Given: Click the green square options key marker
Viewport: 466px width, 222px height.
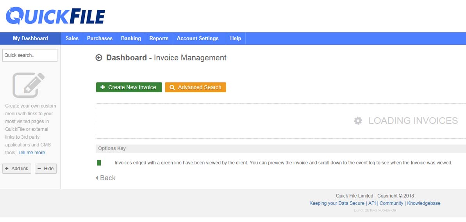Looking at the screenshot, I should [x=99, y=163].
